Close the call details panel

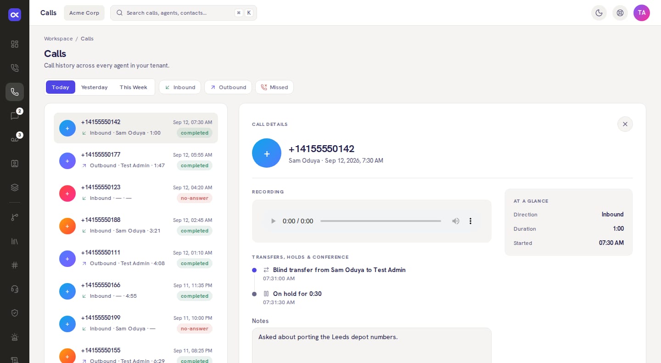[x=625, y=124]
